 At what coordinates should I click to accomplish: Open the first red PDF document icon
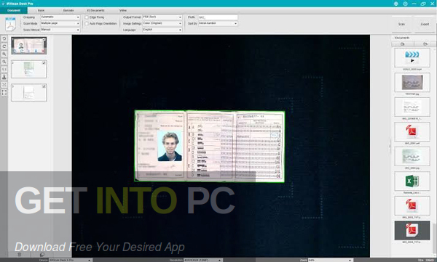(x=412, y=131)
